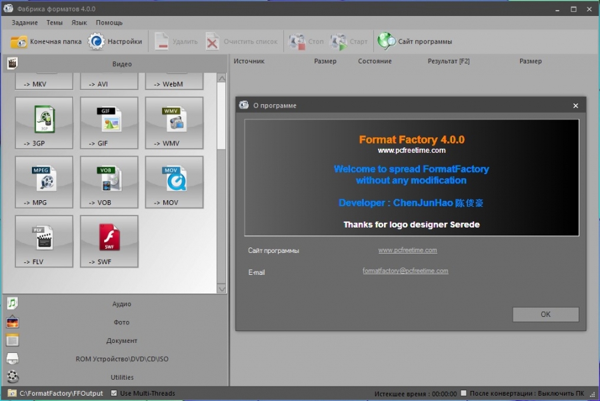Open the Темы menu

[55, 23]
